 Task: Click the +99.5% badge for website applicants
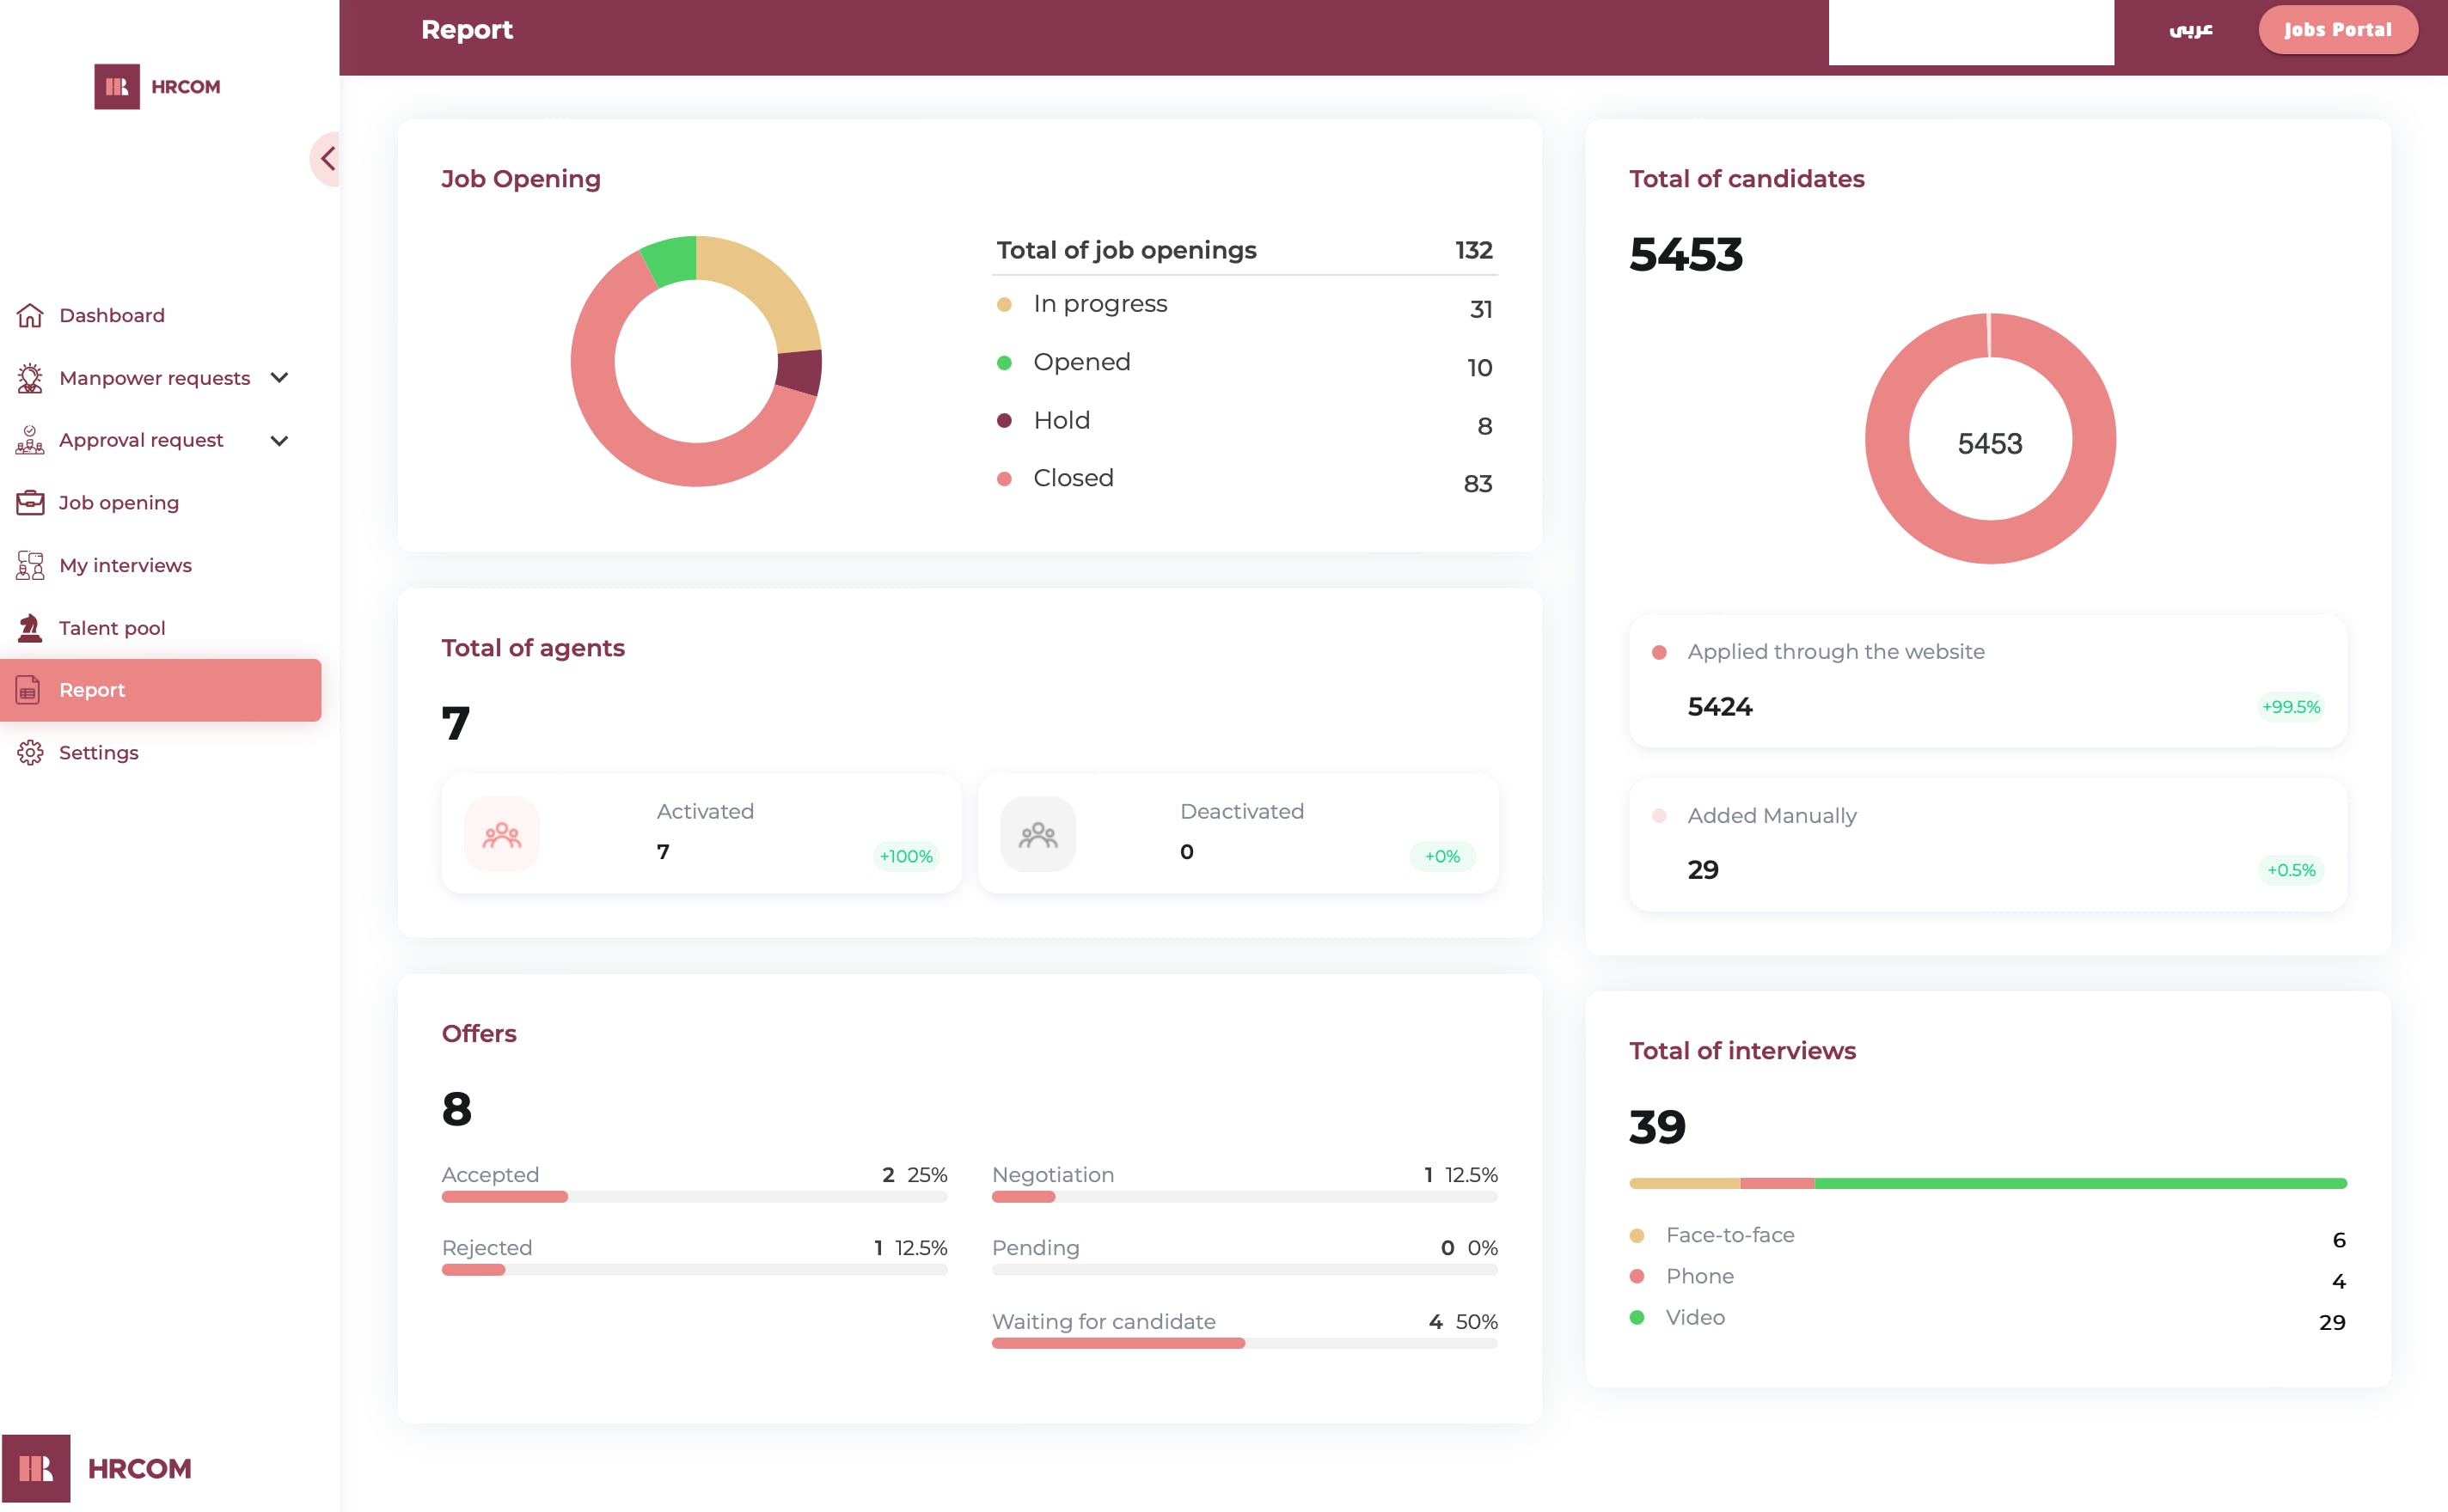coord(2291,707)
